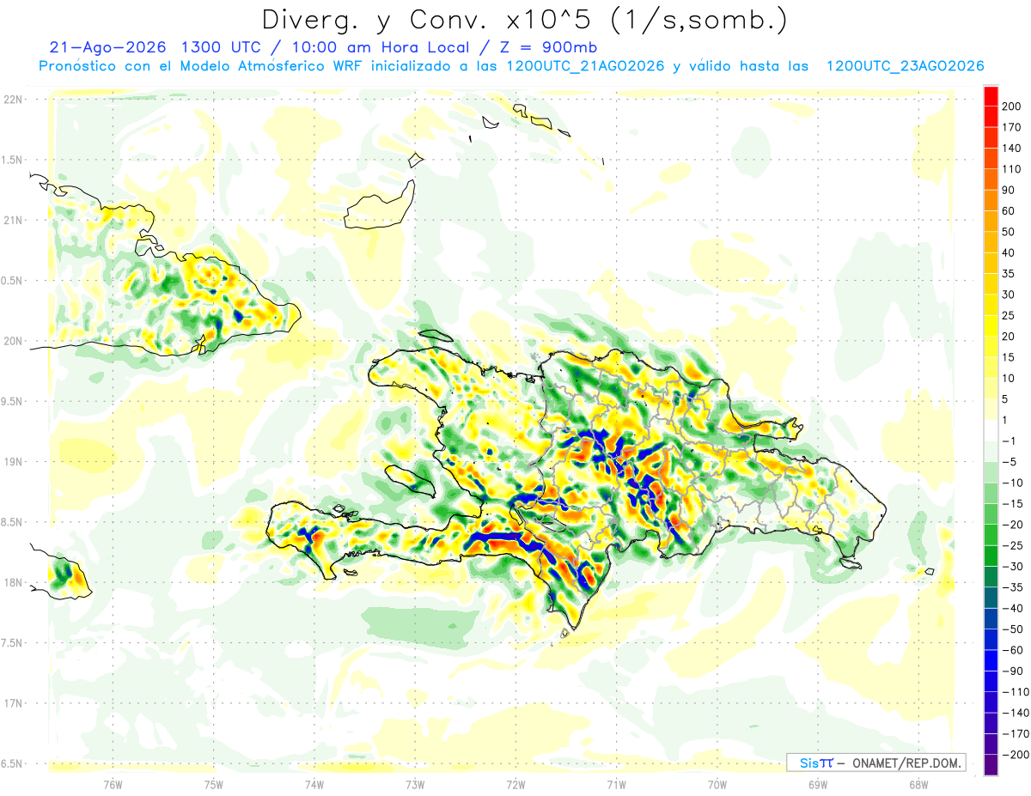Select the '21-Ago-2026 1300 UTC' date text
The image size is (1031, 796).
(155, 47)
